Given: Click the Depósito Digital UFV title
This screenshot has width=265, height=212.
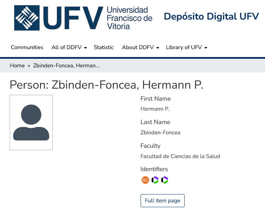Looking at the screenshot, I should (x=211, y=16).
